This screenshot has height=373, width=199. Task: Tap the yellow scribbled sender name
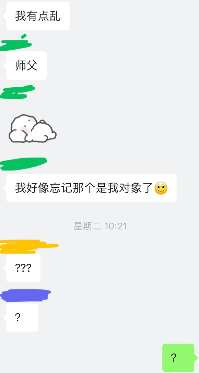tap(28, 247)
